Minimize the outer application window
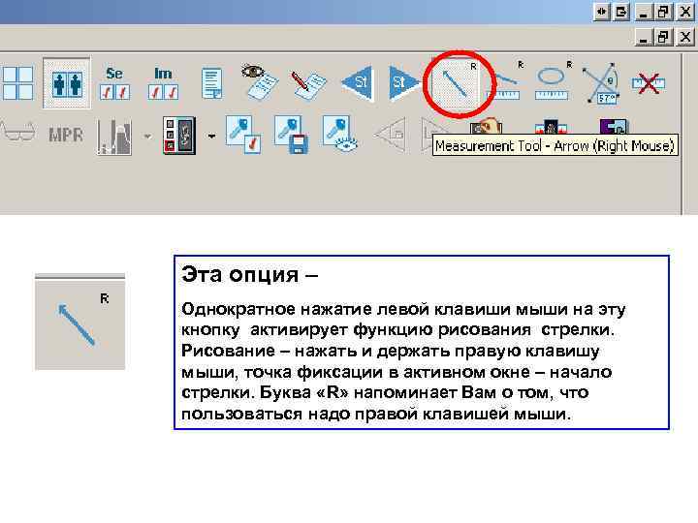The height and width of the screenshot is (523, 698). [x=643, y=12]
